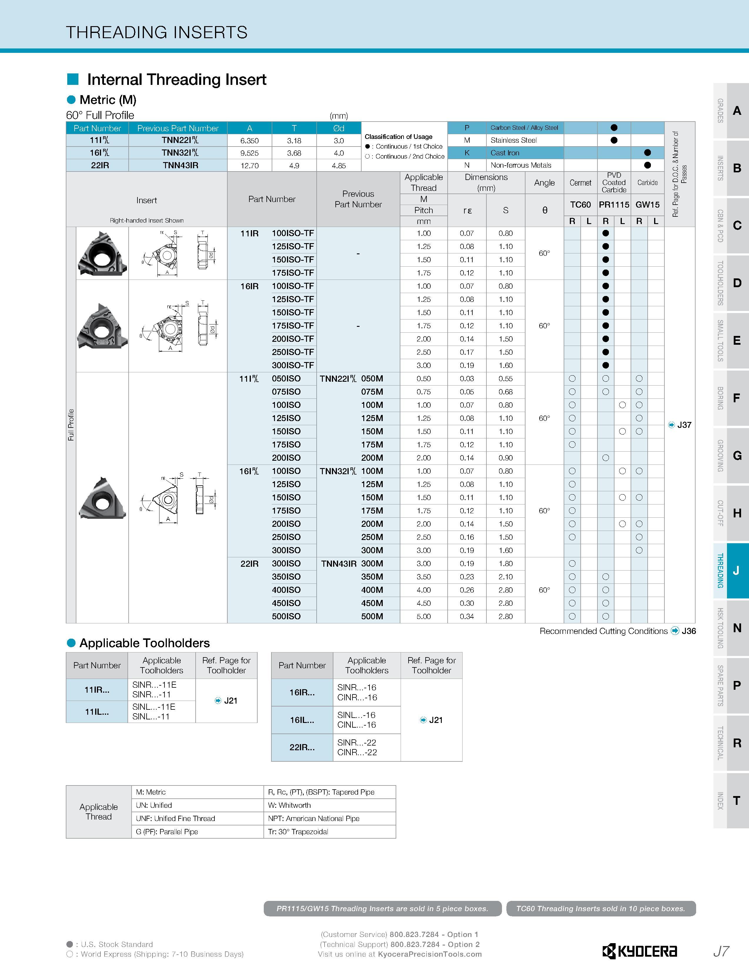The height and width of the screenshot is (969, 749).
Task: Click part number 100ISO-TF in the 11IR group
Action: pyautogui.click(x=293, y=233)
